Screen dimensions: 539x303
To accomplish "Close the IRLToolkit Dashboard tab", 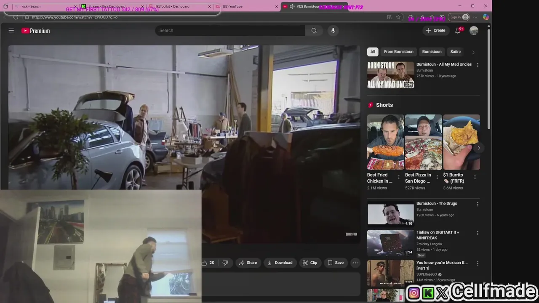I will pos(210,6).
